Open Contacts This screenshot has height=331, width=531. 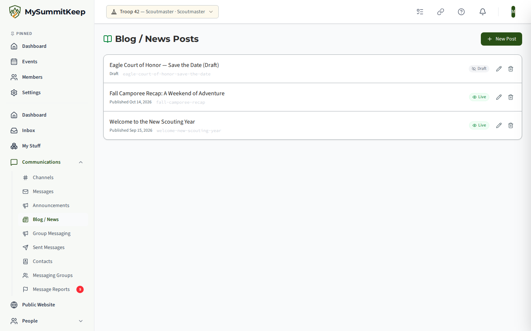[x=53, y=261]
